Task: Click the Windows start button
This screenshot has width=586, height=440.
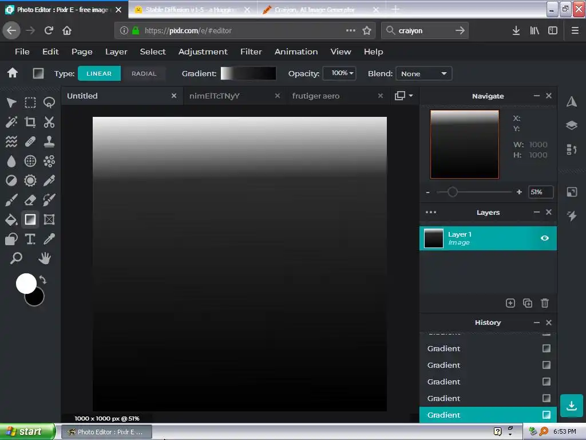Action: [x=27, y=431]
